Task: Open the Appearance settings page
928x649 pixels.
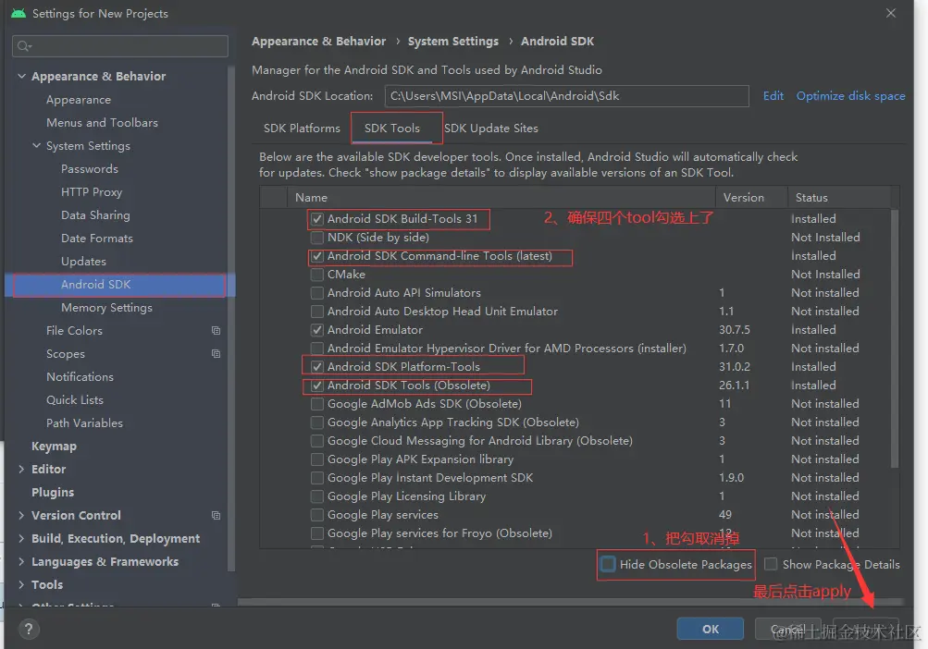Action: 79,100
